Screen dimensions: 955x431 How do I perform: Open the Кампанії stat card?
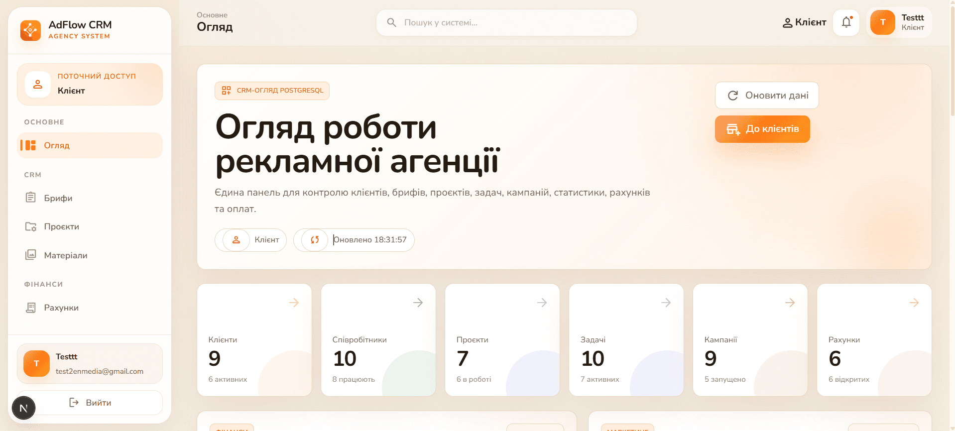pos(750,340)
